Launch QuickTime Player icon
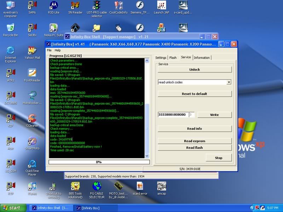 click(x=32, y=167)
